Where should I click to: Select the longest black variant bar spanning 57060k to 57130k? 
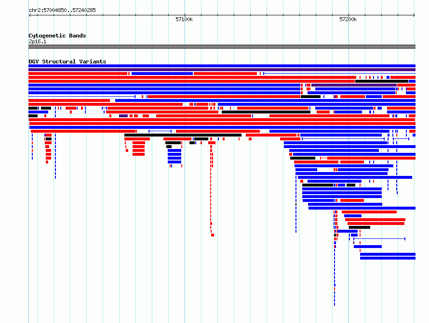click(x=183, y=135)
